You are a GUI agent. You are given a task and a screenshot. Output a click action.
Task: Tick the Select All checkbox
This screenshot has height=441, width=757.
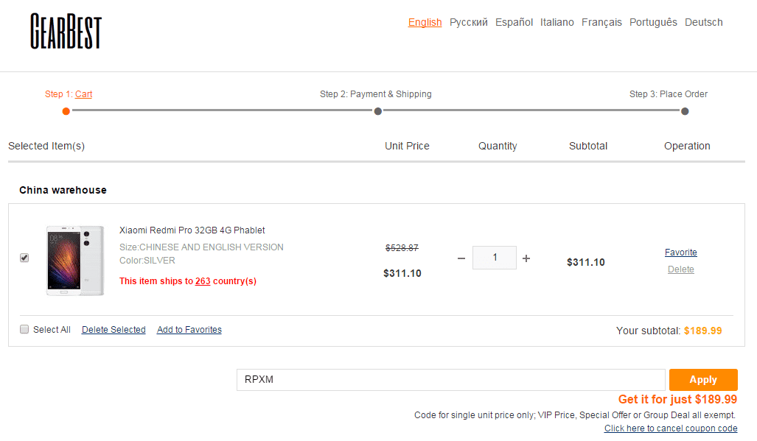24,329
